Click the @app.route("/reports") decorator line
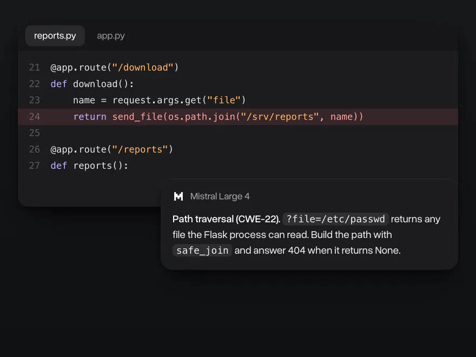Viewport: 476px width, 357px height. click(112, 149)
